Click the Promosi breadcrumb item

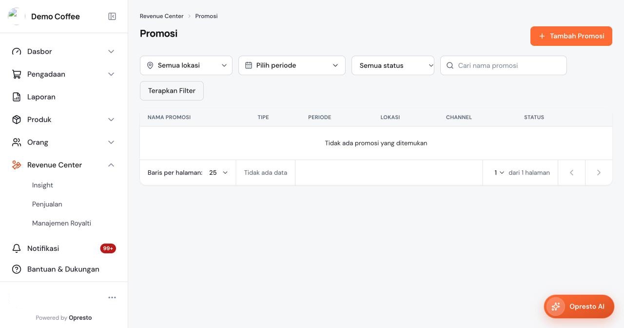(206, 16)
